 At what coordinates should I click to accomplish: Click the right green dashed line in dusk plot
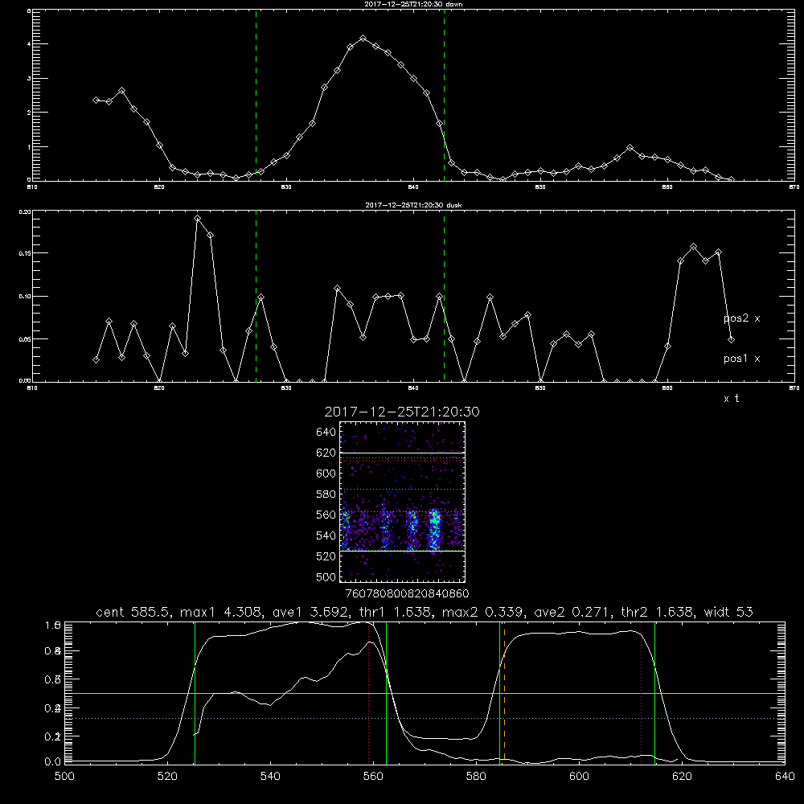(x=444, y=297)
